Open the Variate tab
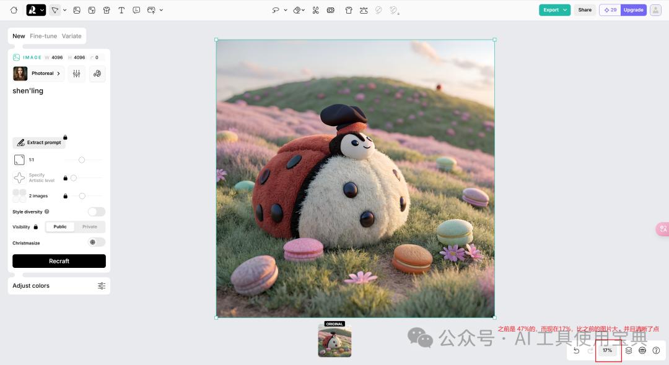 (72, 36)
